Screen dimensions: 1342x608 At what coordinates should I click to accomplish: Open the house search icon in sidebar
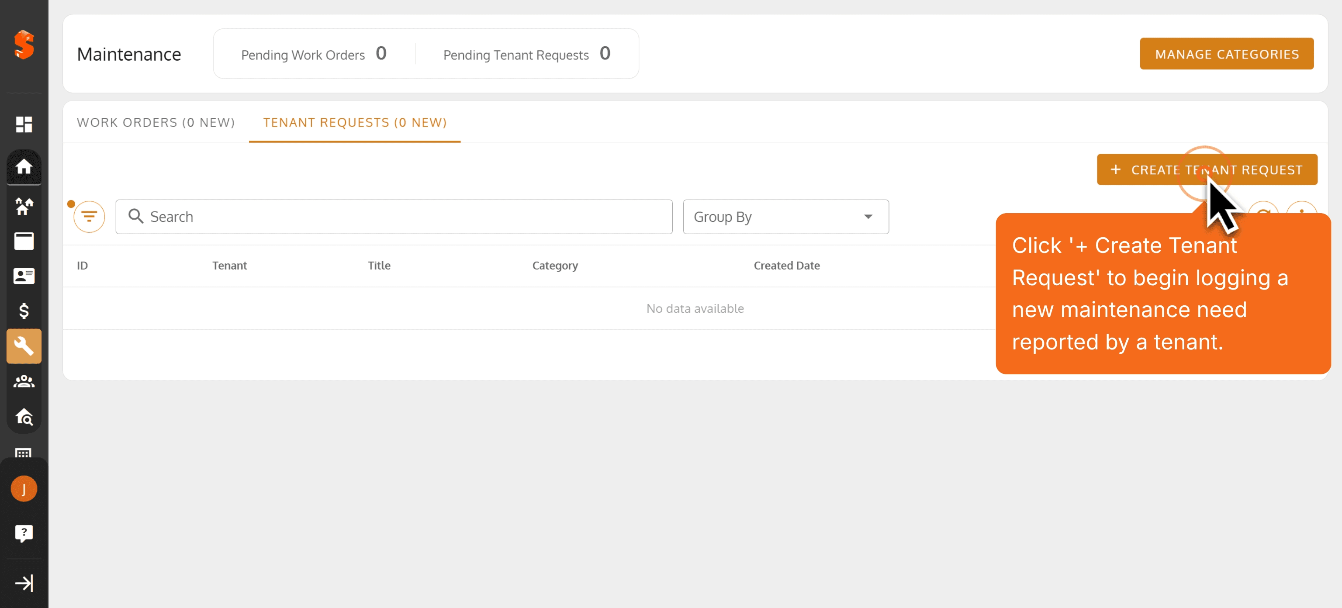24,417
